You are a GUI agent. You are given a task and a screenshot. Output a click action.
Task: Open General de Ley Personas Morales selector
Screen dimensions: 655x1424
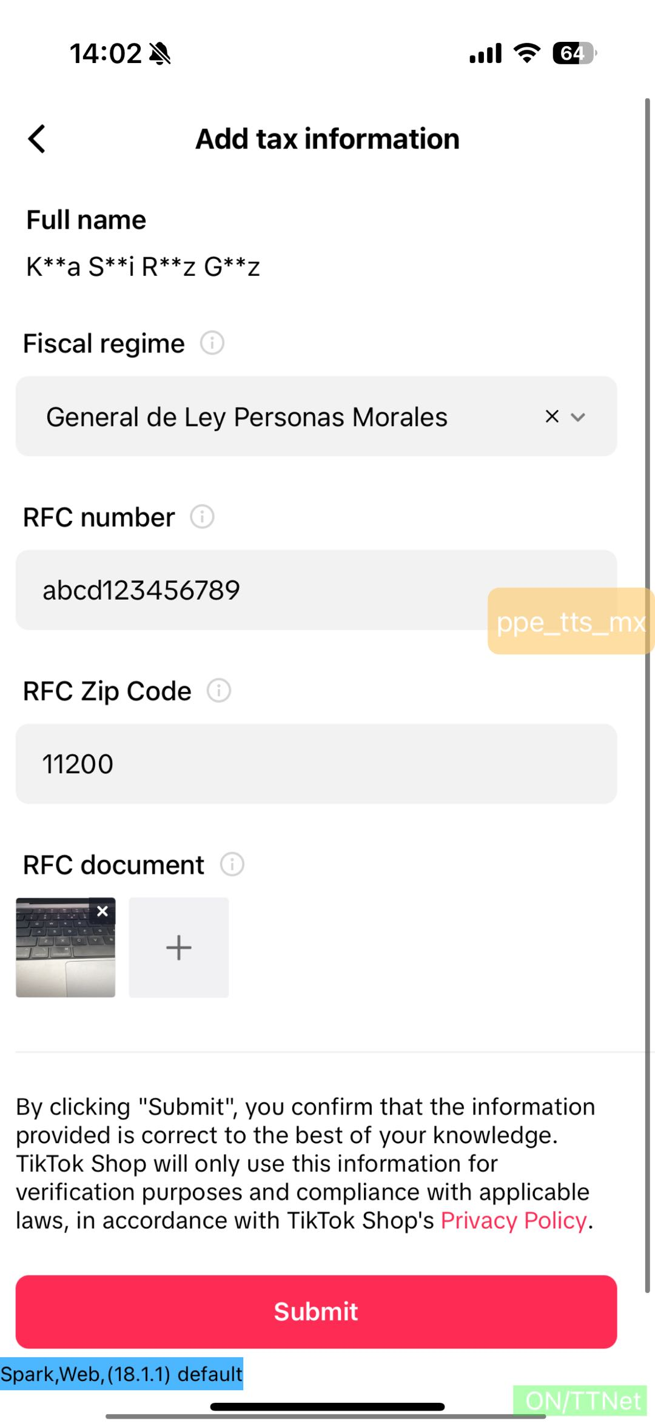coord(273,417)
